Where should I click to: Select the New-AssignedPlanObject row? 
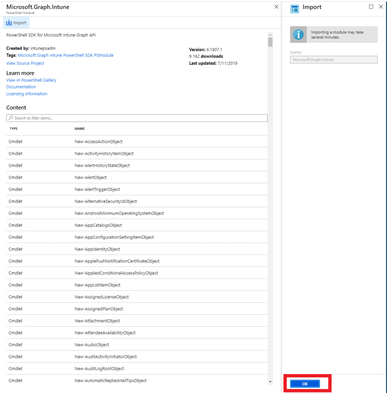pos(137,309)
